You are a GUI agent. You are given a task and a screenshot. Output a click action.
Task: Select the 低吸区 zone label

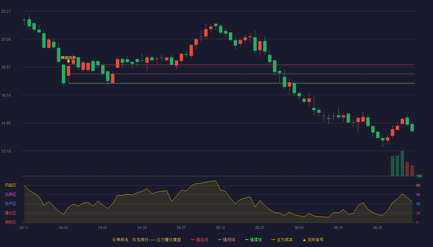11,222
